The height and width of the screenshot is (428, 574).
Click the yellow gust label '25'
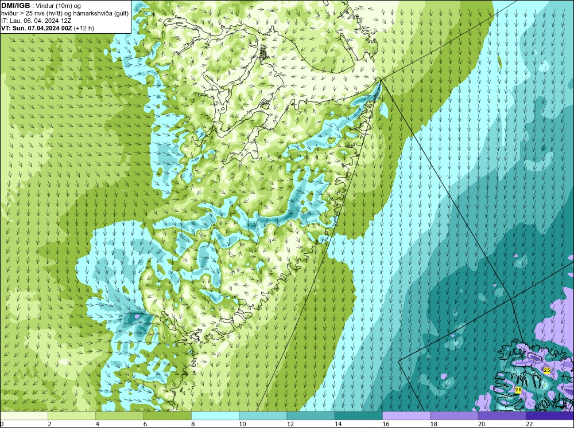pyautogui.click(x=547, y=370)
